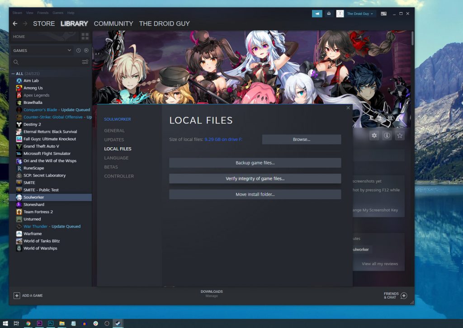Go to the STORE section
The image size is (463, 328).
click(x=44, y=23)
